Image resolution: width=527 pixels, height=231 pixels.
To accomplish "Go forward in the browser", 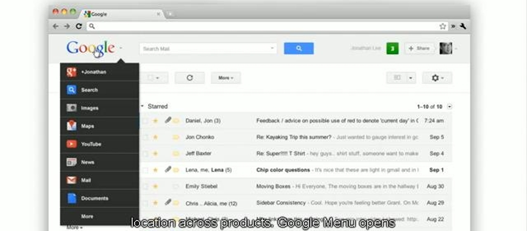I will (67, 26).
